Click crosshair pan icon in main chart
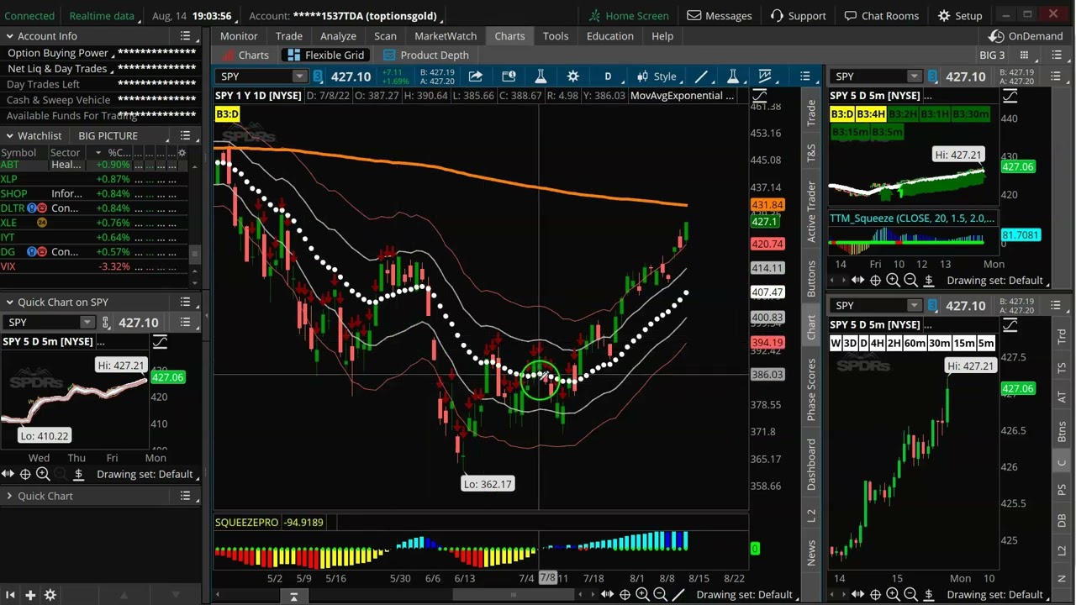This screenshot has width=1076, height=605. point(625,595)
